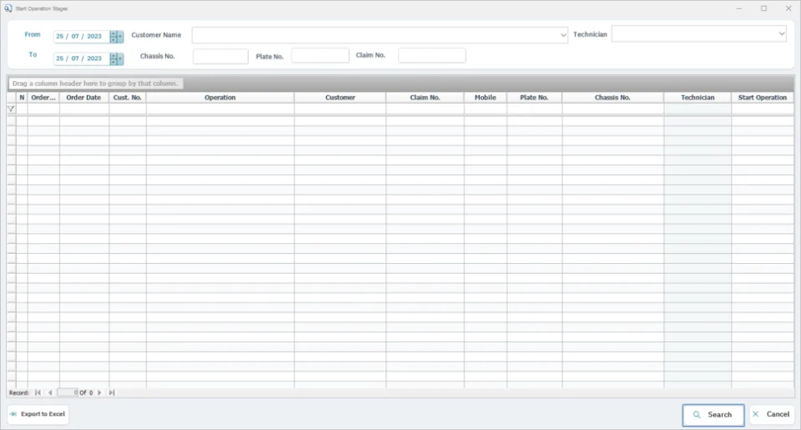The width and height of the screenshot is (801, 430).
Task: Close the Start Operation Stages window
Action: click(x=788, y=8)
